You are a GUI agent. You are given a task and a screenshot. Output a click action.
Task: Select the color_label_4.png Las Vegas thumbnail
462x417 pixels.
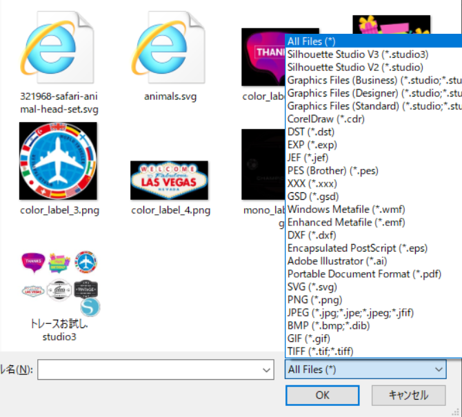[x=170, y=180]
